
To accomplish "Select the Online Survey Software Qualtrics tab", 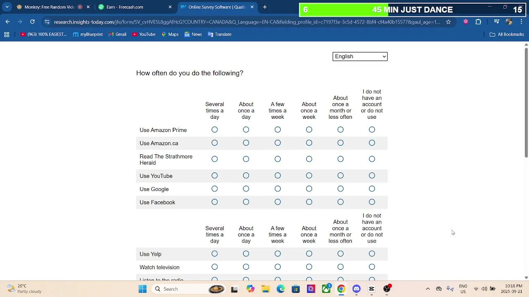I will [217, 7].
